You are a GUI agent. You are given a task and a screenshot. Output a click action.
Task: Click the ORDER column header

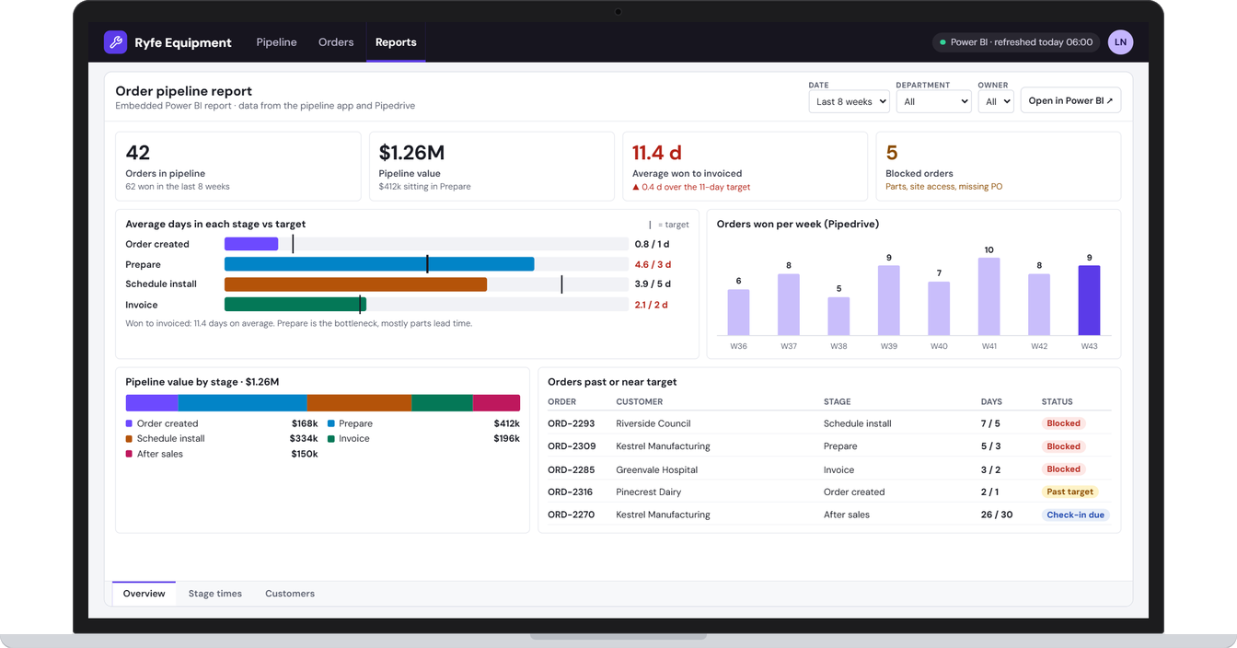pyautogui.click(x=561, y=402)
